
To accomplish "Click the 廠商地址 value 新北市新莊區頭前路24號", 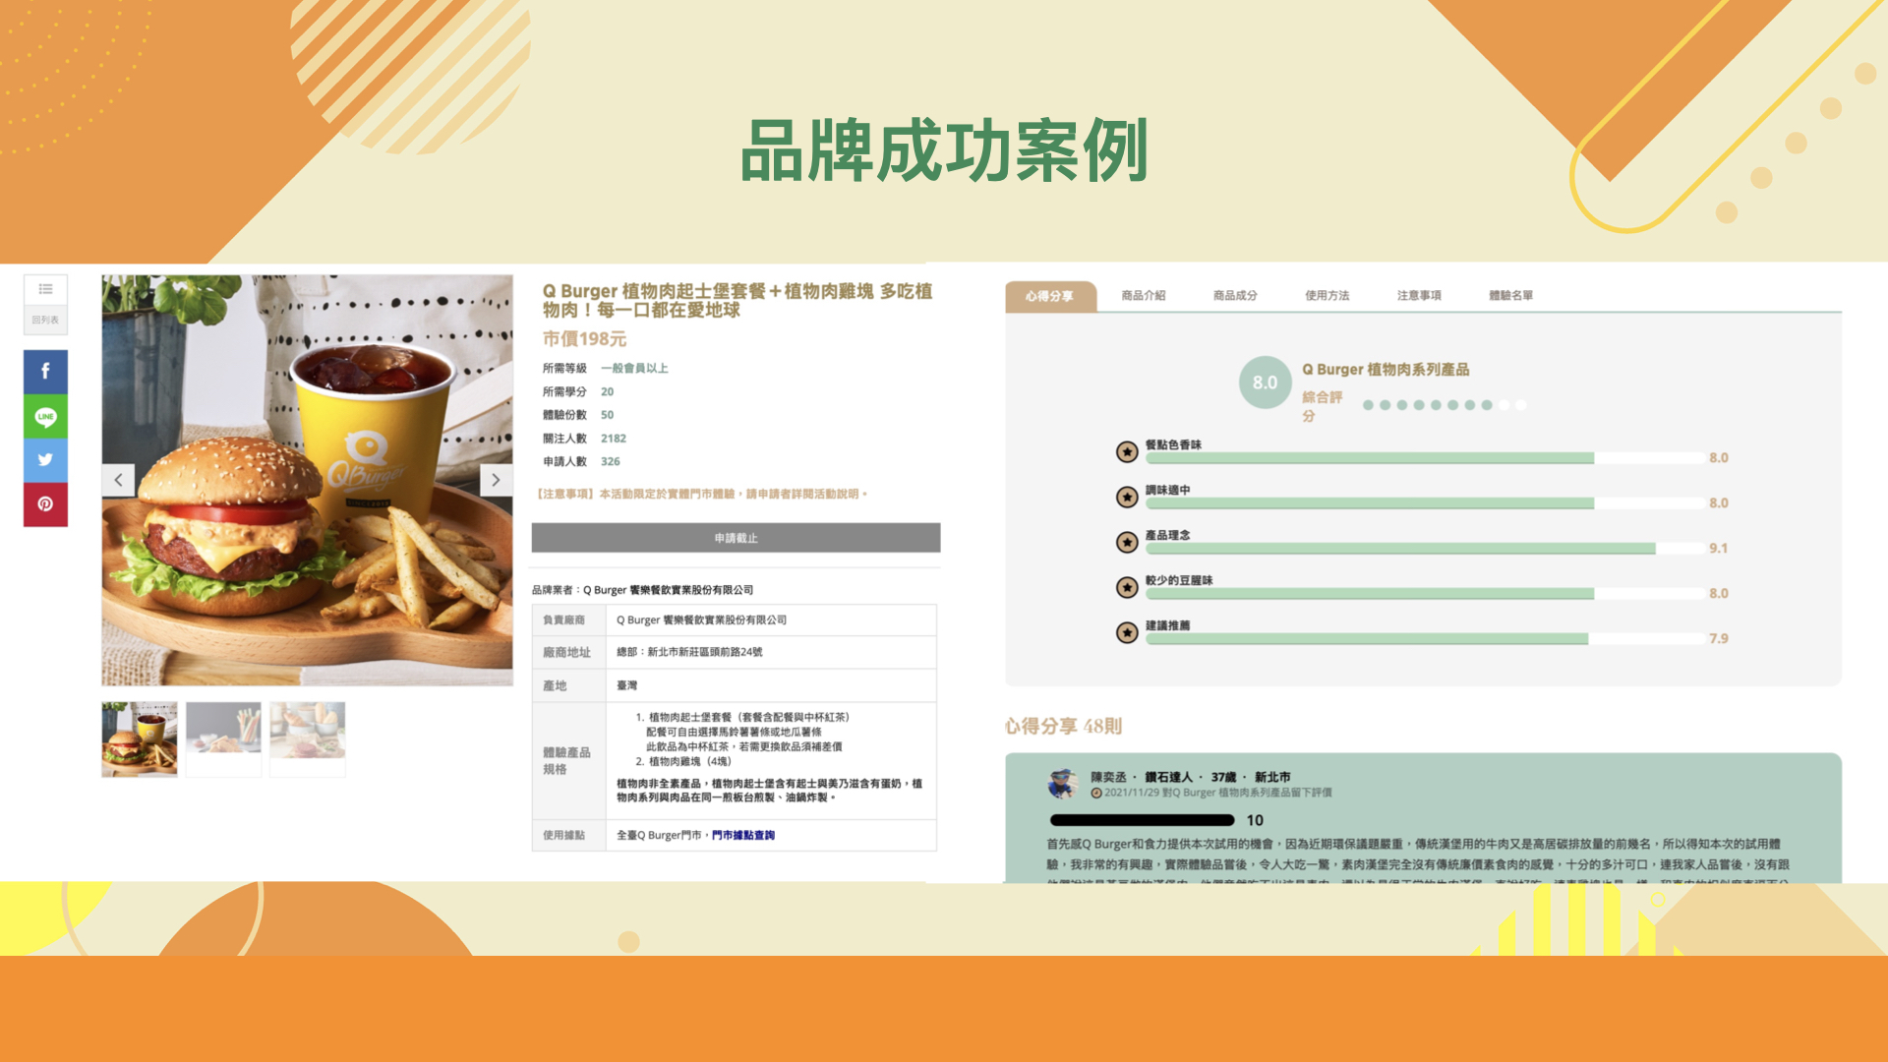I will click(689, 652).
